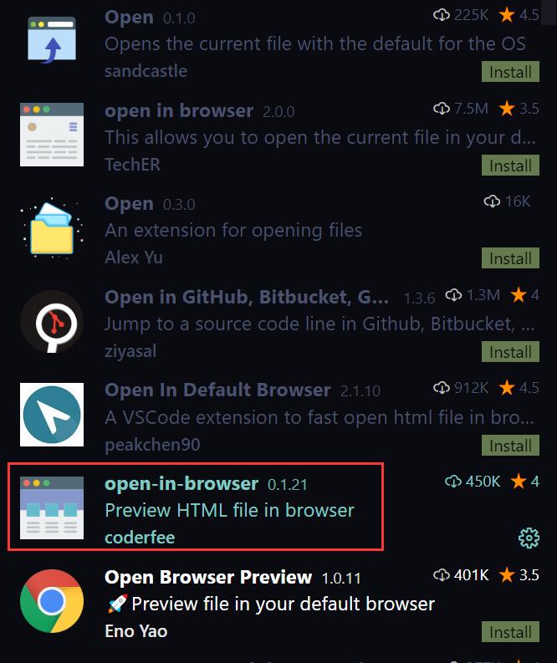
Task: Click description 'An extension for opening files'
Action: coord(233,231)
